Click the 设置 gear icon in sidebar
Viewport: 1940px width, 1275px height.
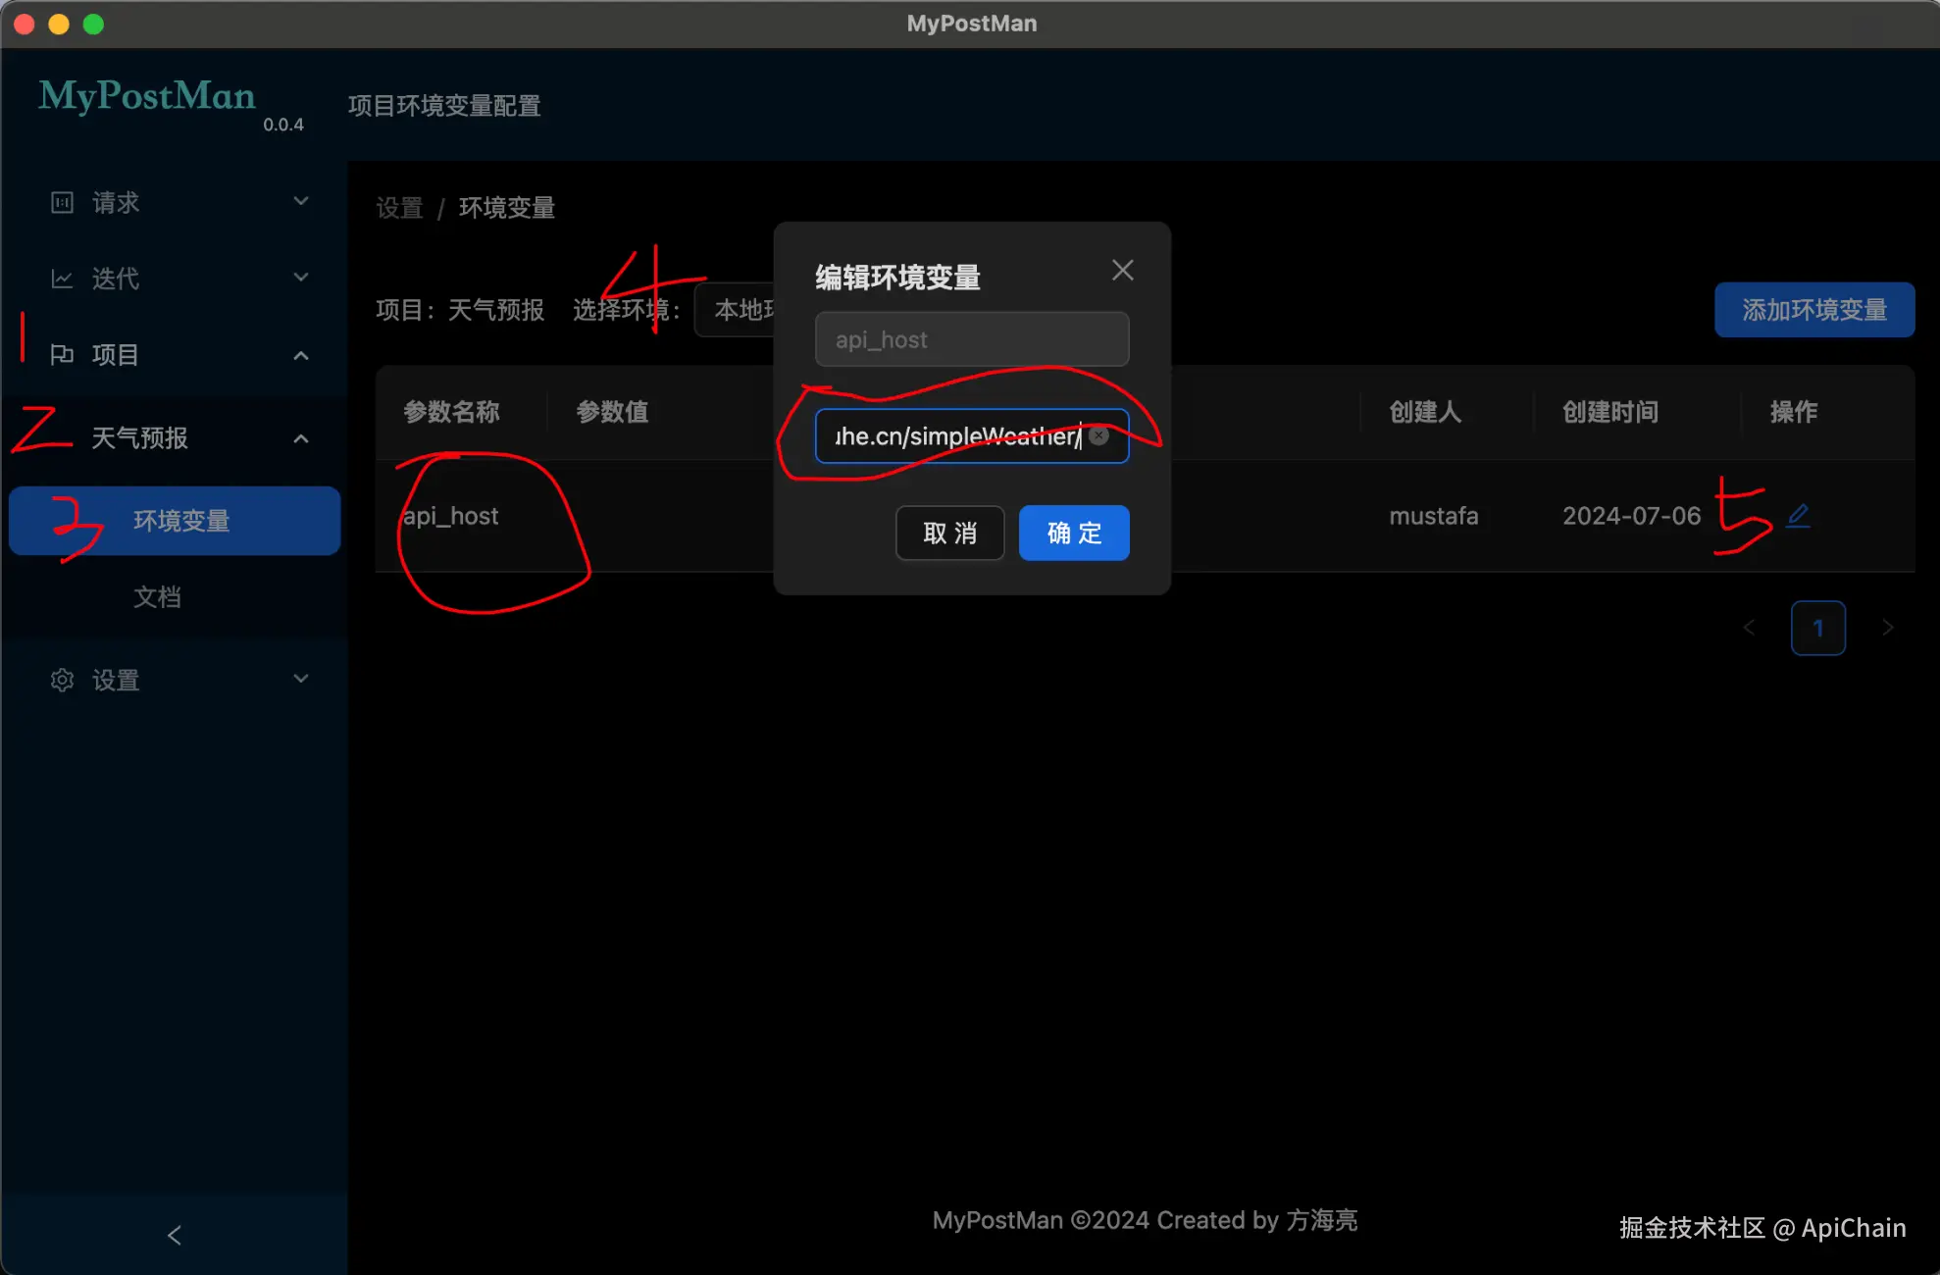tap(62, 680)
